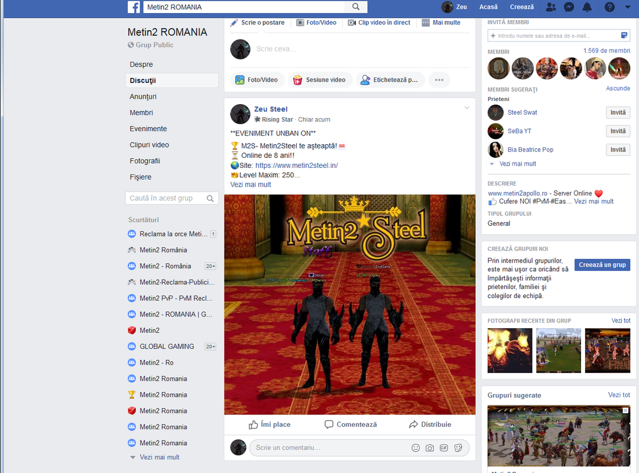Open the three-dots more options in composer
Image resolution: width=639 pixels, height=473 pixels.
coord(439,80)
